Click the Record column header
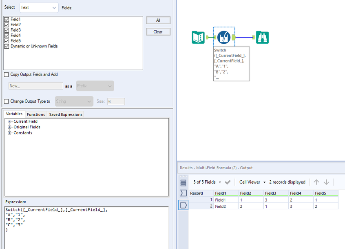 (x=201, y=193)
